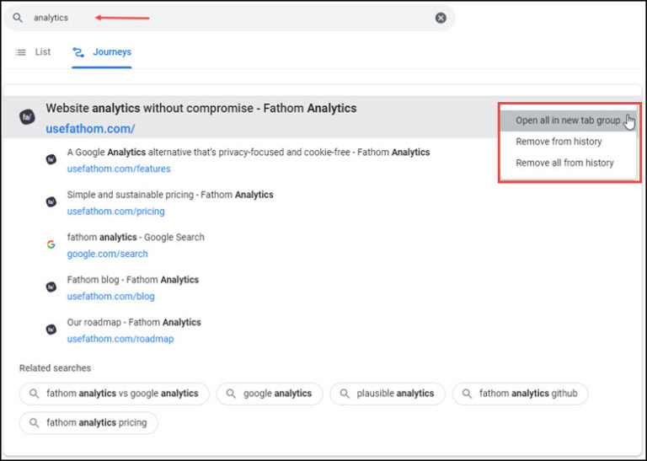Screen dimensions: 647x461
Task: Click magnifier icon in "fathom analytics pricing" chip
Action: click(x=35, y=423)
